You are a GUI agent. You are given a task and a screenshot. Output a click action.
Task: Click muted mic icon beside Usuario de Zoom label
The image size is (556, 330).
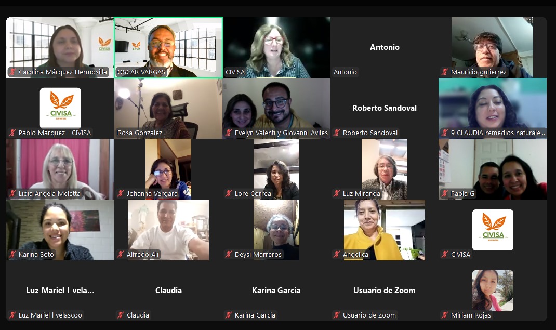click(337, 315)
